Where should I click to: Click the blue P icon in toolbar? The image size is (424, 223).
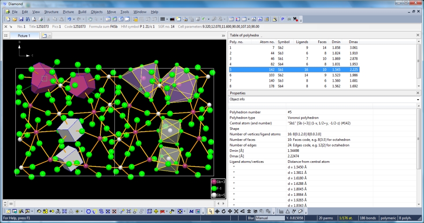coord(283,19)
